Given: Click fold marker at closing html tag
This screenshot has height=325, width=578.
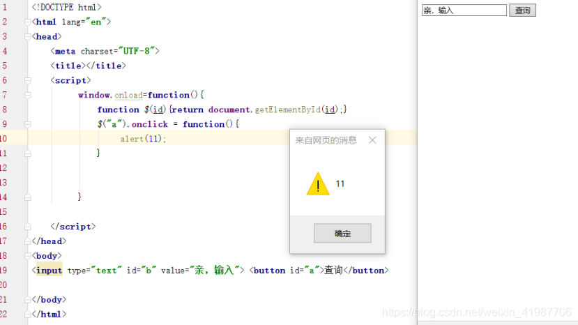Looking at the screenshot, I should (x=28, y=315).
